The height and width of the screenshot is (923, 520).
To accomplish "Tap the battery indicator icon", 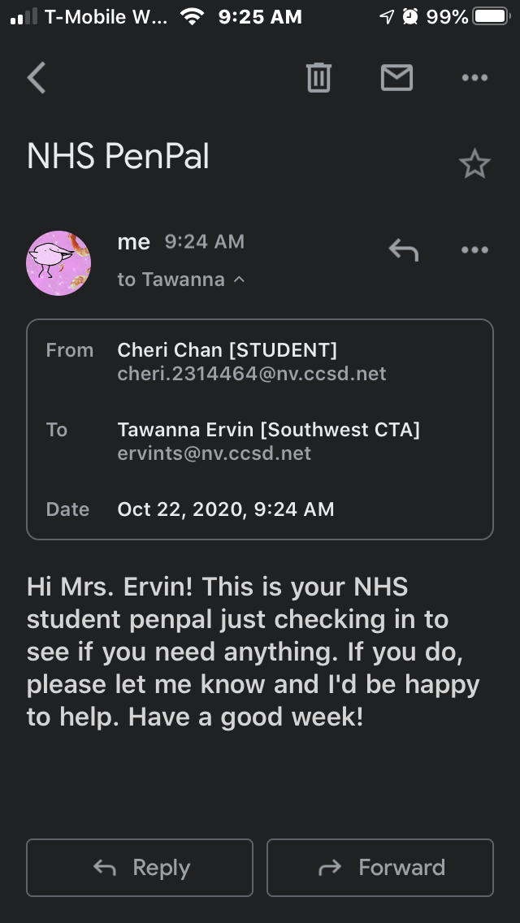I will pyautogui.click(x=489, y=17).
